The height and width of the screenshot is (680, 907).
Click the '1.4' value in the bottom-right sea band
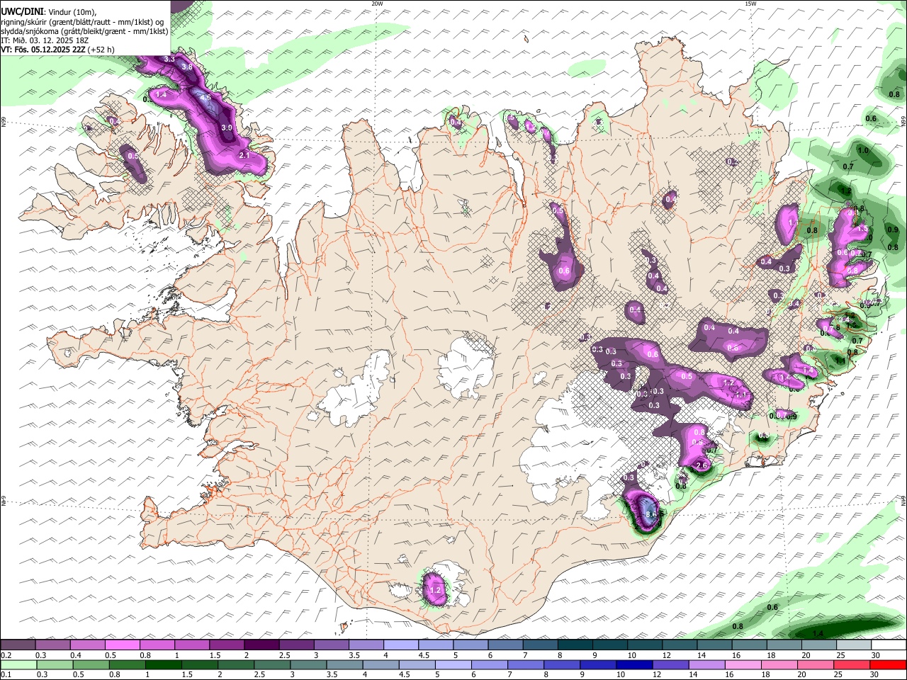click(x=818, y=633)
